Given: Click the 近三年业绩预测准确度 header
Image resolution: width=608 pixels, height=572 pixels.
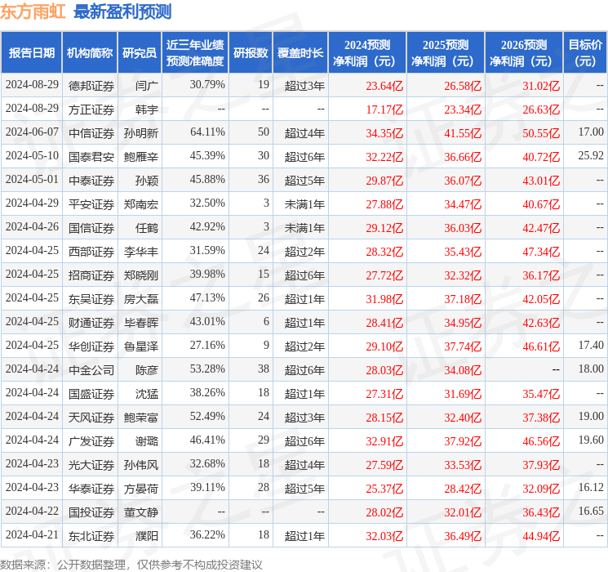Looking at the screenshot, I should (195, 53).
